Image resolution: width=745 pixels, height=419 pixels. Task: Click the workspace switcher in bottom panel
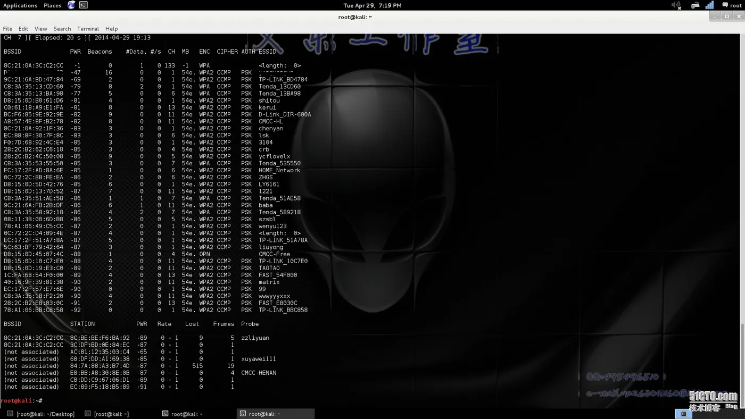click(684, 414)
